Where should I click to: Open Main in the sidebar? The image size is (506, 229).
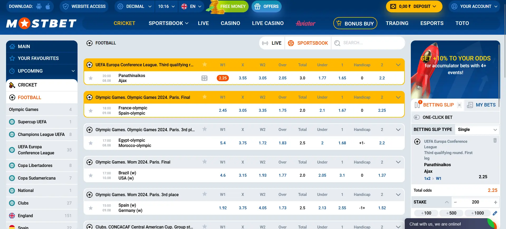42,47
